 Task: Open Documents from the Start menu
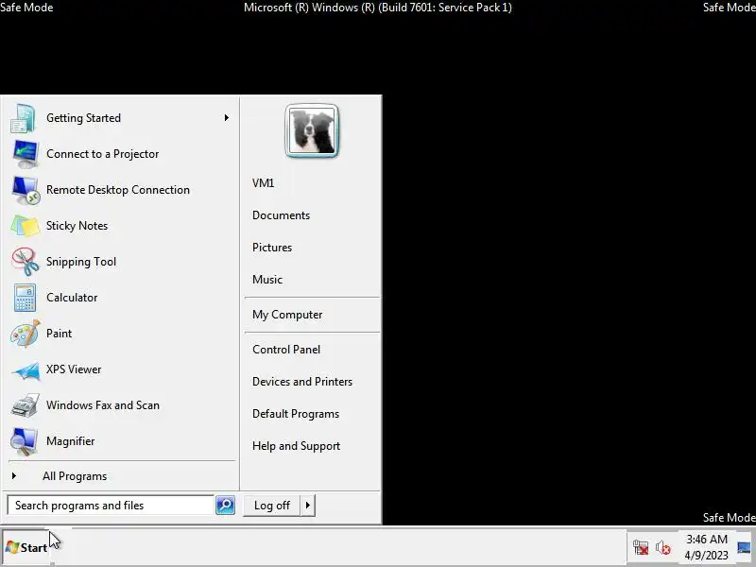281,215
